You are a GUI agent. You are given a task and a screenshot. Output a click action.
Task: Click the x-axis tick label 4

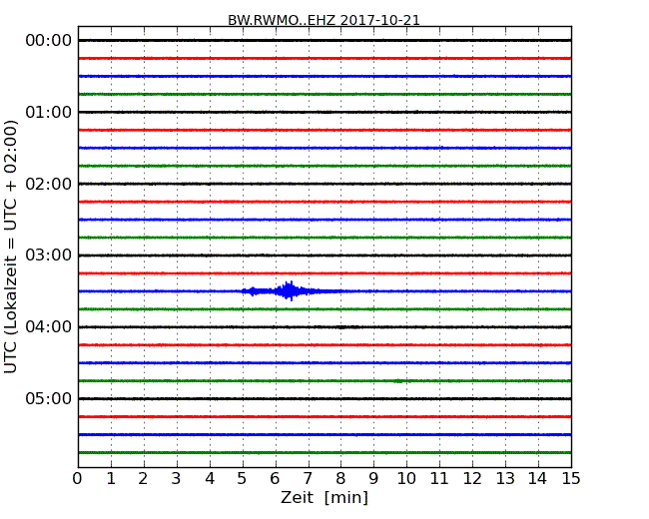[210, 479]
